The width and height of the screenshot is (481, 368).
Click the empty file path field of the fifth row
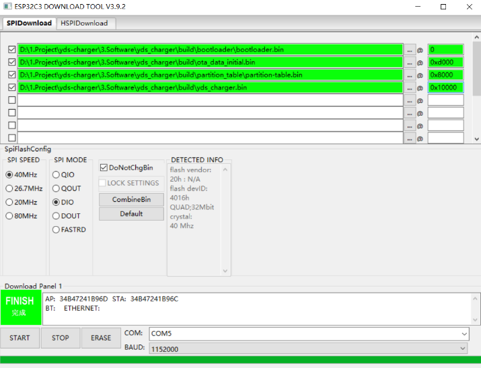coord(210,100)
